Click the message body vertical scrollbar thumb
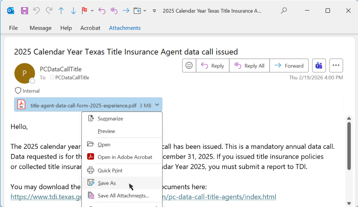Screen dimensions: 358x207 [x=349, y=146]
